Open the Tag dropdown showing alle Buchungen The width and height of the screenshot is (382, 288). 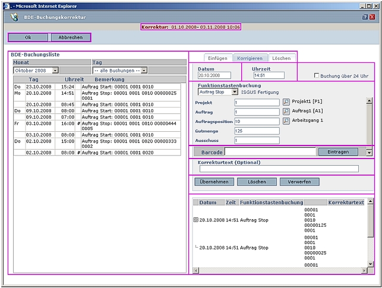pos(120,70)
